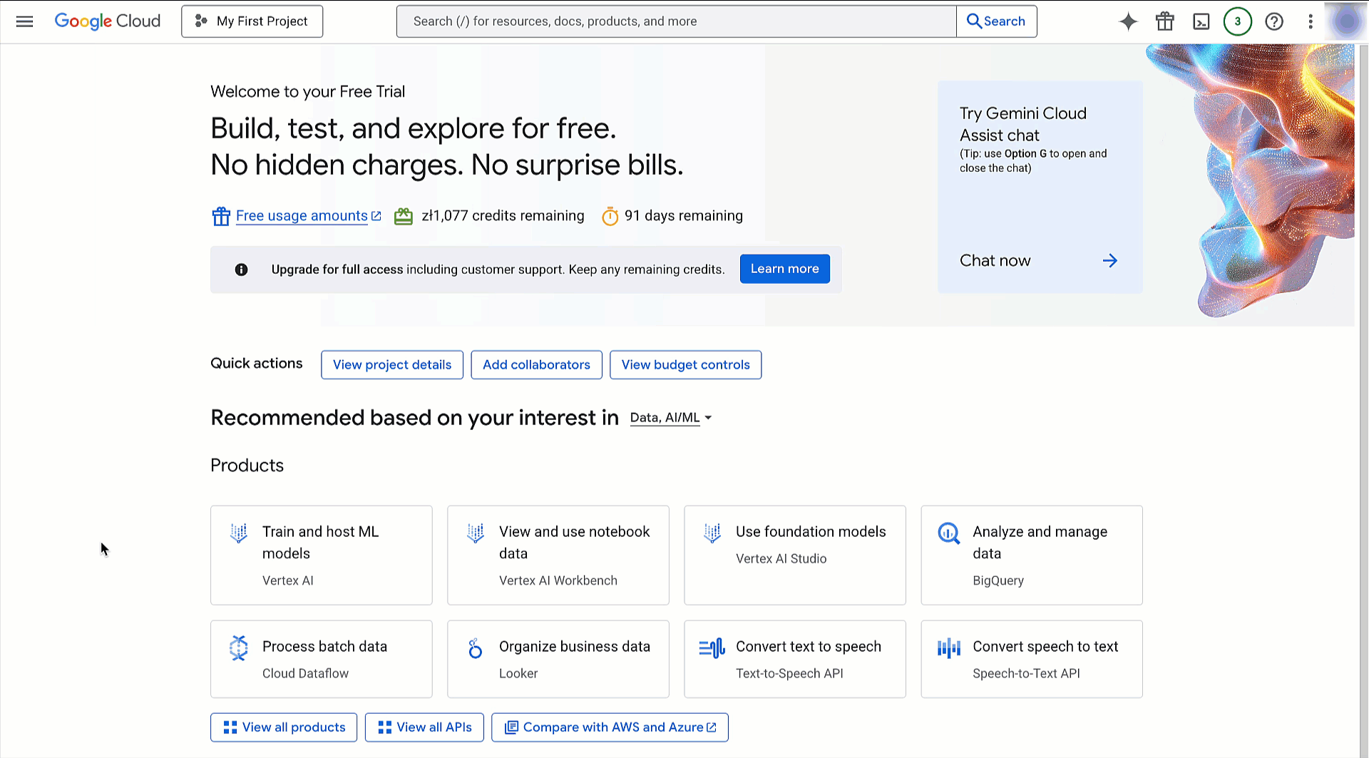Activate Cloud Shell terminal icon

tap(1201, 21)
